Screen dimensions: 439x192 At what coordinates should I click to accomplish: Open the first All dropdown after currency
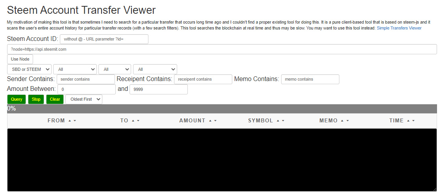click(75, 69)
